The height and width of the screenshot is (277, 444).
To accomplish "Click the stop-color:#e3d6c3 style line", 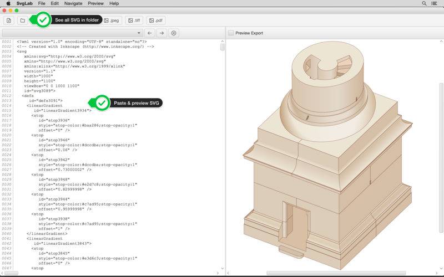I will [88, 258].
